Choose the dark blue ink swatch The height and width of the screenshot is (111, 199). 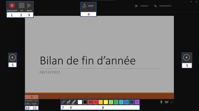tap(132, 102)
